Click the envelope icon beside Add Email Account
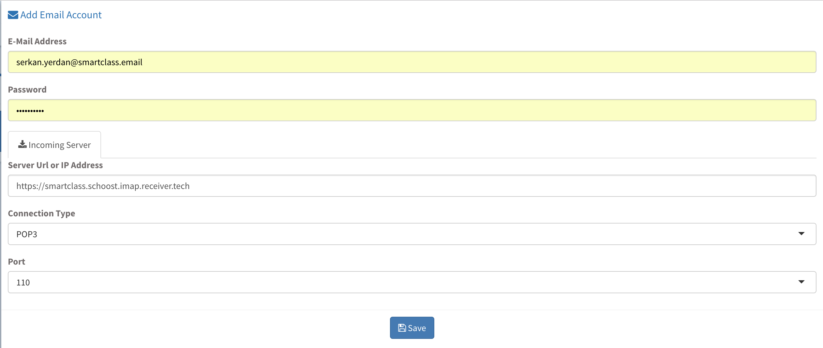 click(13, 15)
